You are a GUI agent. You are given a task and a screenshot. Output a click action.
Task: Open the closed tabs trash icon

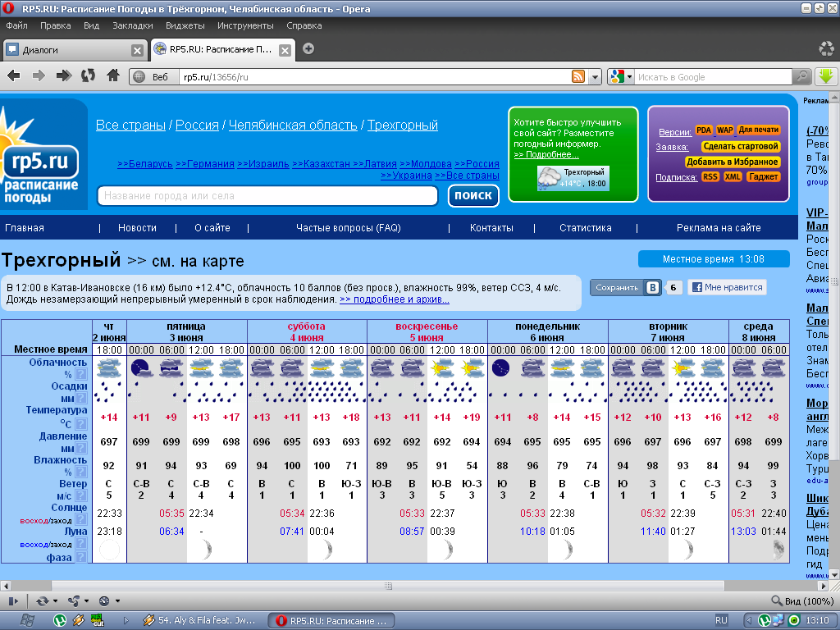click(826, 49)
